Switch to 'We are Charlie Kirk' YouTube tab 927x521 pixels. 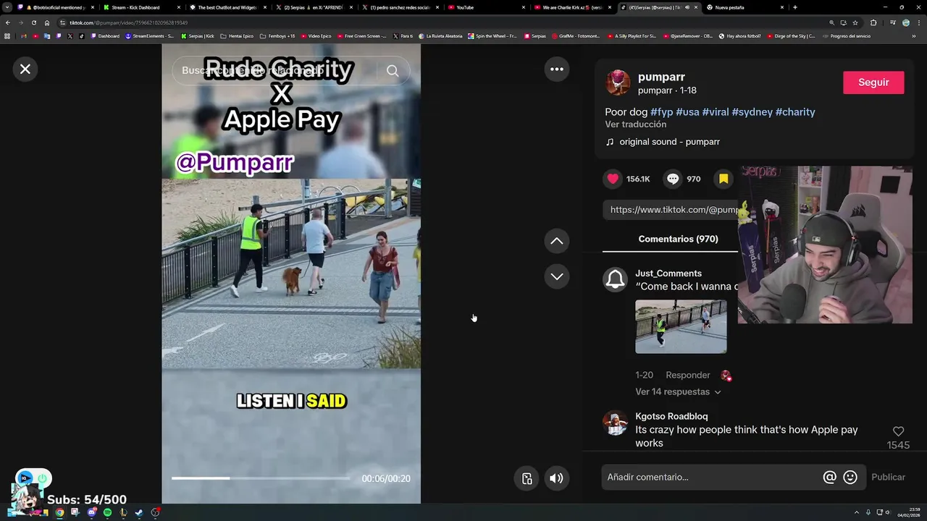coord(572,7)
